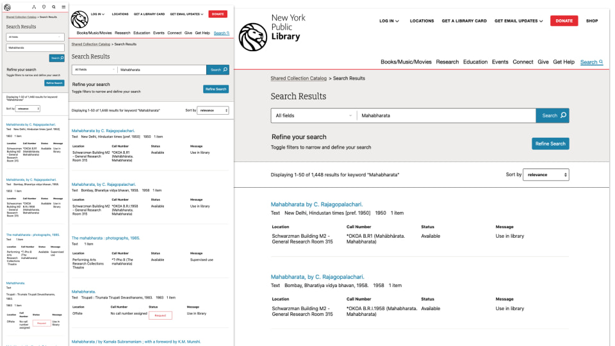This screenshot has height=346, width=615.
Task: Open Research in tablet nav
Action: [122, 33]
